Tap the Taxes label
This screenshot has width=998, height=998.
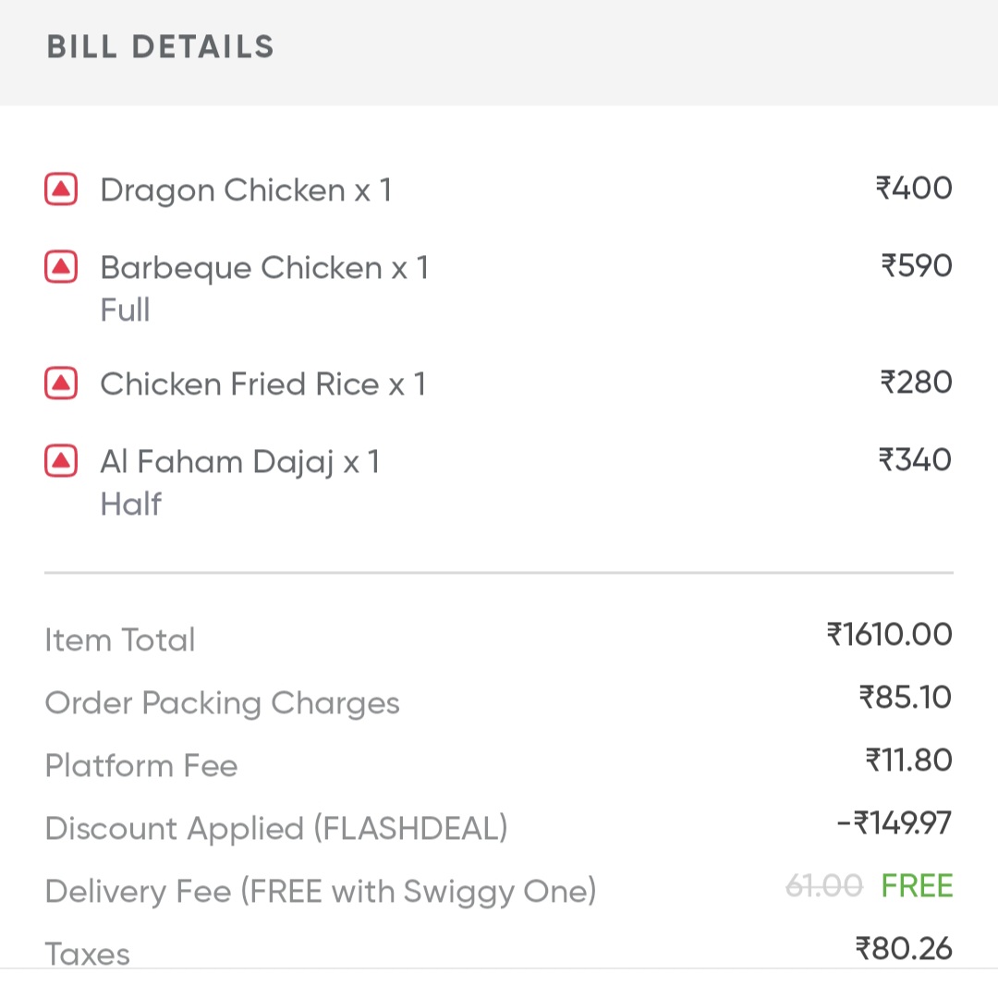tap(88, 953)
